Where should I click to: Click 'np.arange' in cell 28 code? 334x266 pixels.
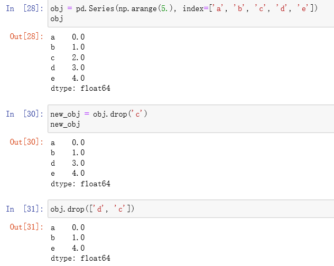(x=137, y=9)
